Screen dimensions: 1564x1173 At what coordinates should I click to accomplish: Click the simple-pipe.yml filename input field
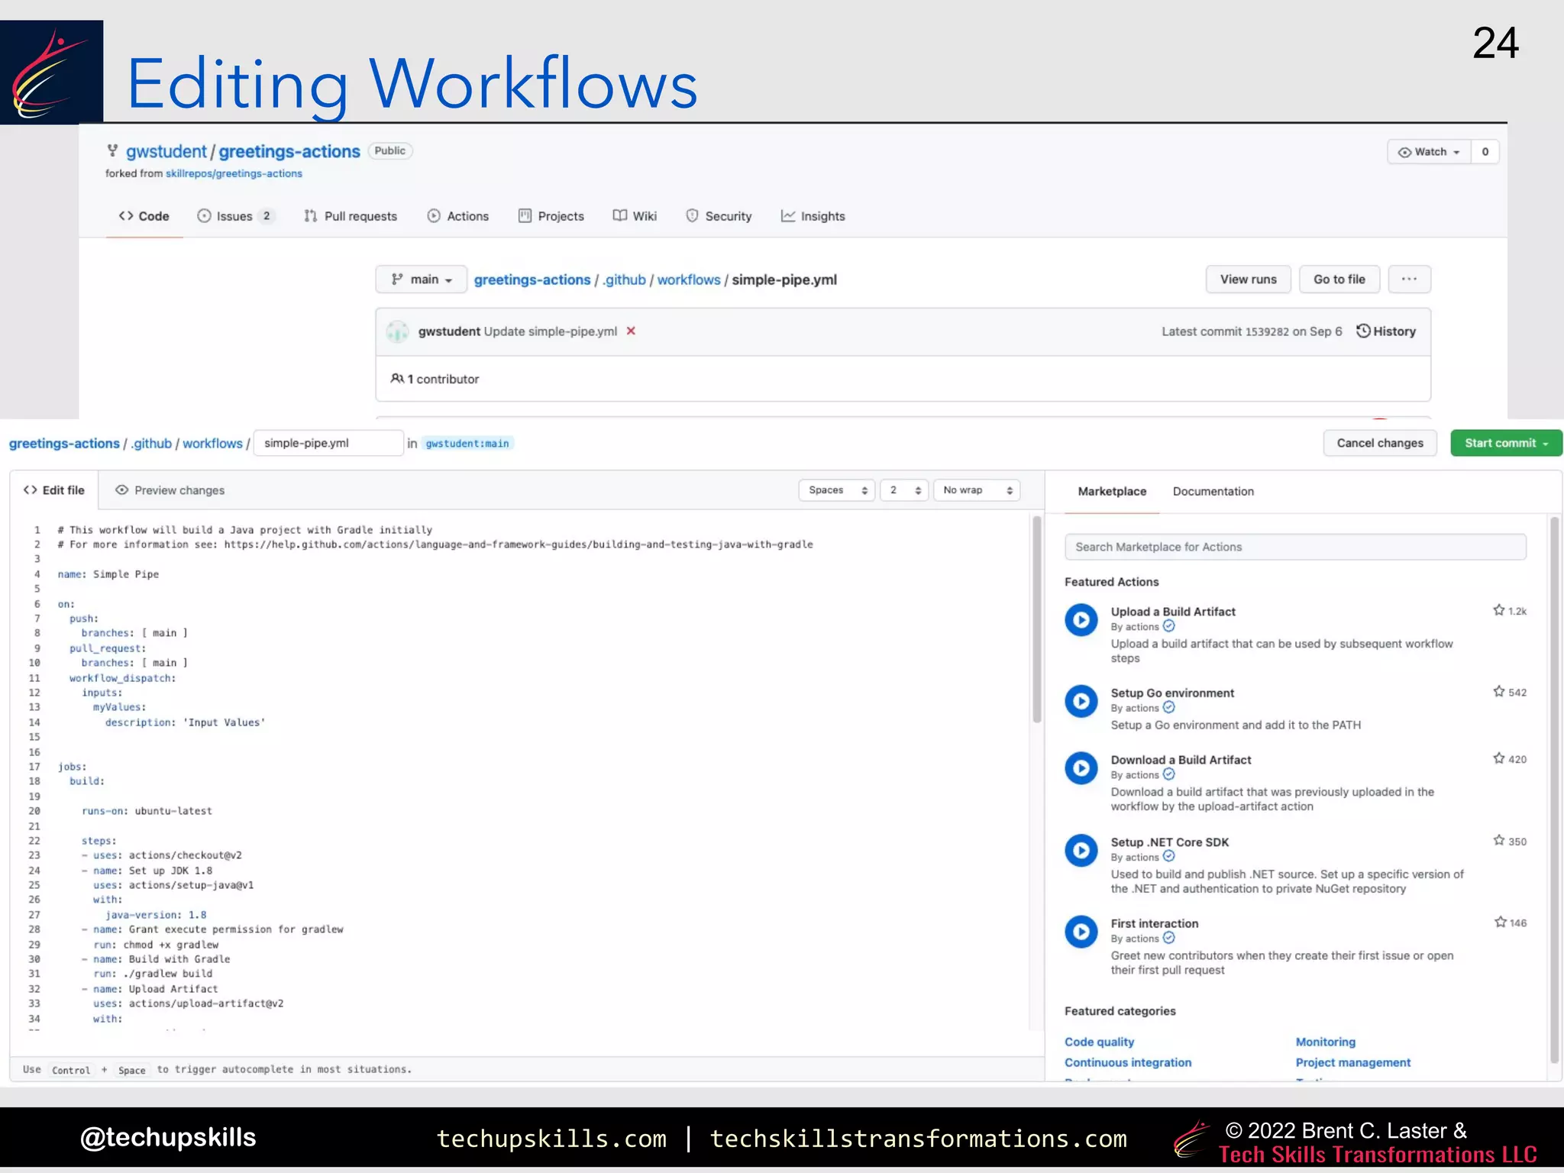click(x=328, y=443)
